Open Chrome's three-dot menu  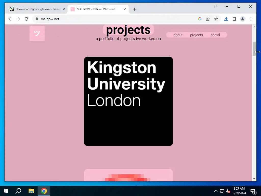point(251,19)
